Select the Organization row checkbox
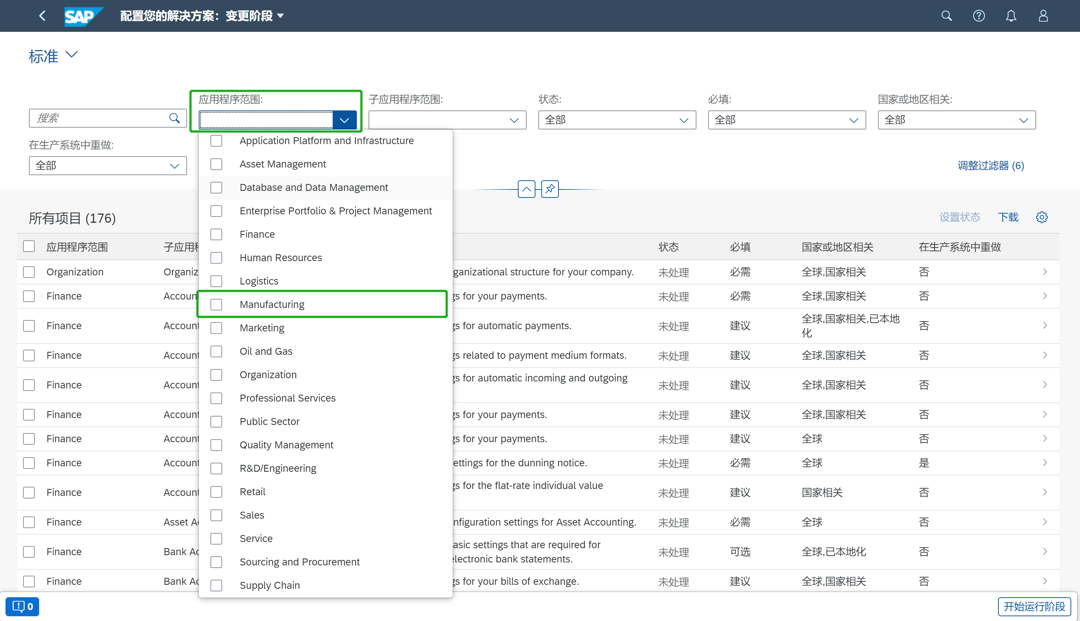This screenshot has width=1080, height=621. point(29,272)
